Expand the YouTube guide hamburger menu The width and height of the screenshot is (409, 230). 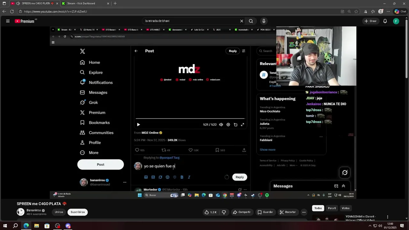click(8, 21)
